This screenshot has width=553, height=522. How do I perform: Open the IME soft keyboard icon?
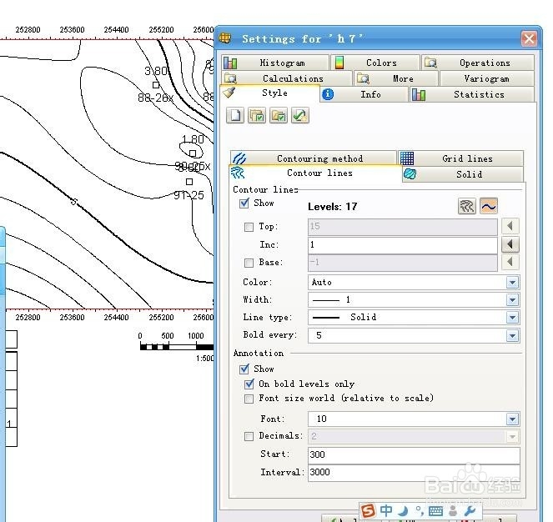pyautogui.click(x=436, y=510)
